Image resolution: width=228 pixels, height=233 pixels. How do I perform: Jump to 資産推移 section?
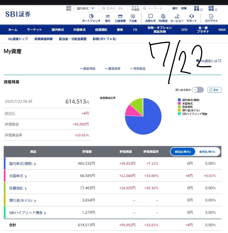[113, 69]
